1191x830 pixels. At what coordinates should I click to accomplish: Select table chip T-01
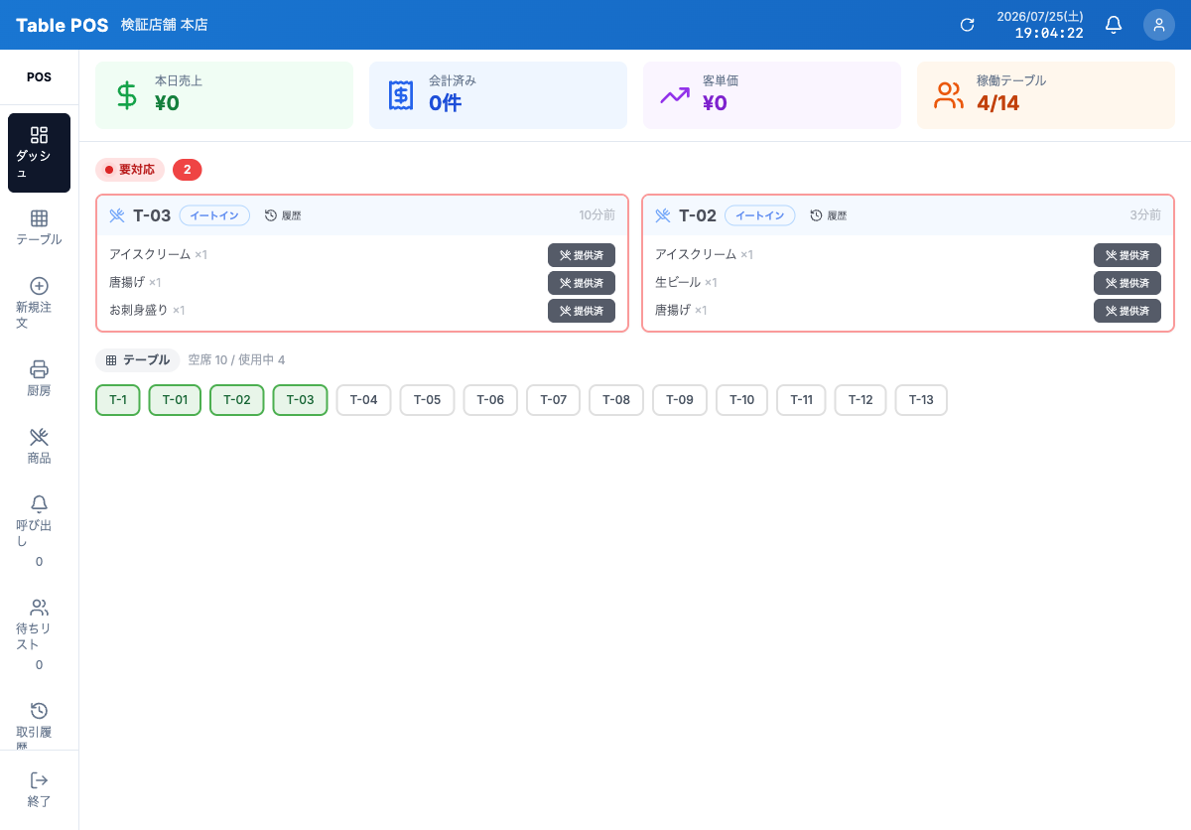point(175,400)
